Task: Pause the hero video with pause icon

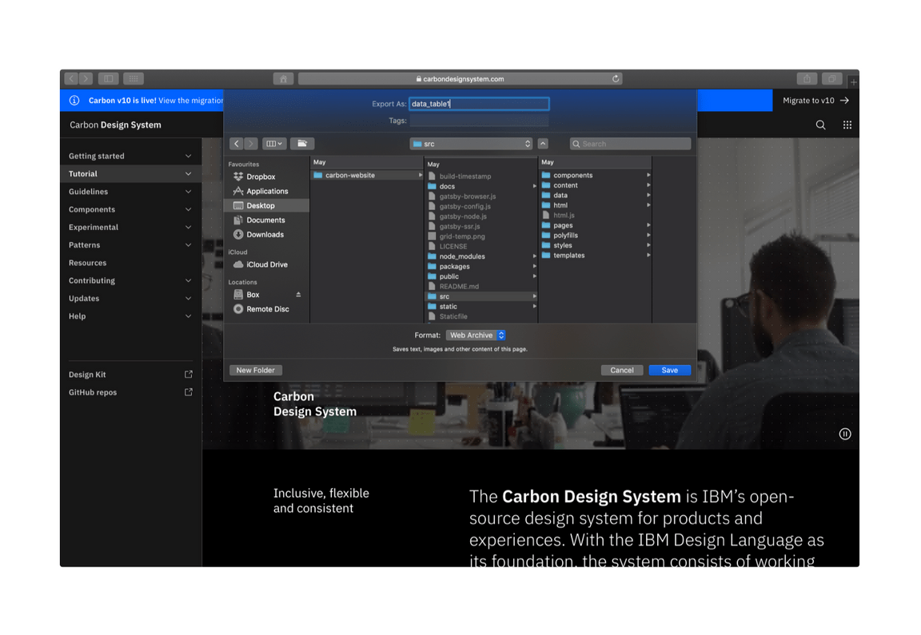Action: [x=844, y=434]
